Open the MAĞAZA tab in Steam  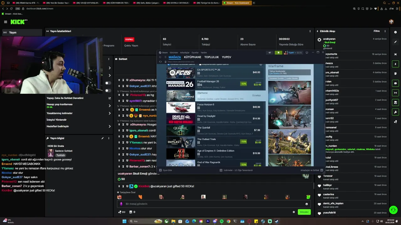[174, 57]
